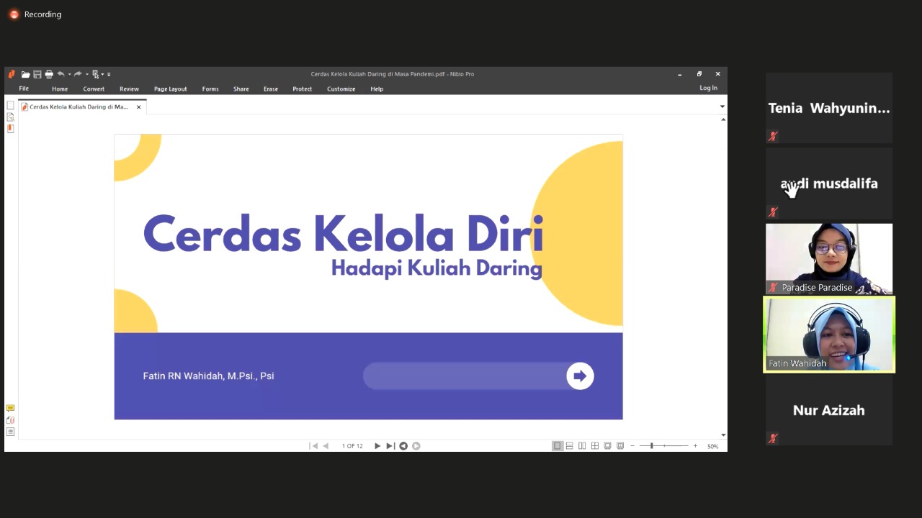922x518 pixels.
Task: Open the document tabs list dropdown arrow
Action: click(722, 106)
